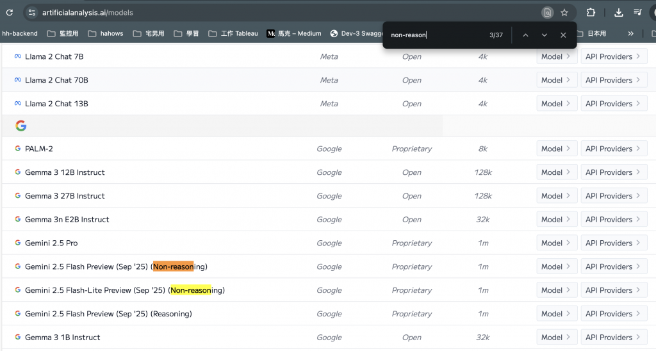Open API Providers for Gemma 3 27B Instruct

(614, 196)
